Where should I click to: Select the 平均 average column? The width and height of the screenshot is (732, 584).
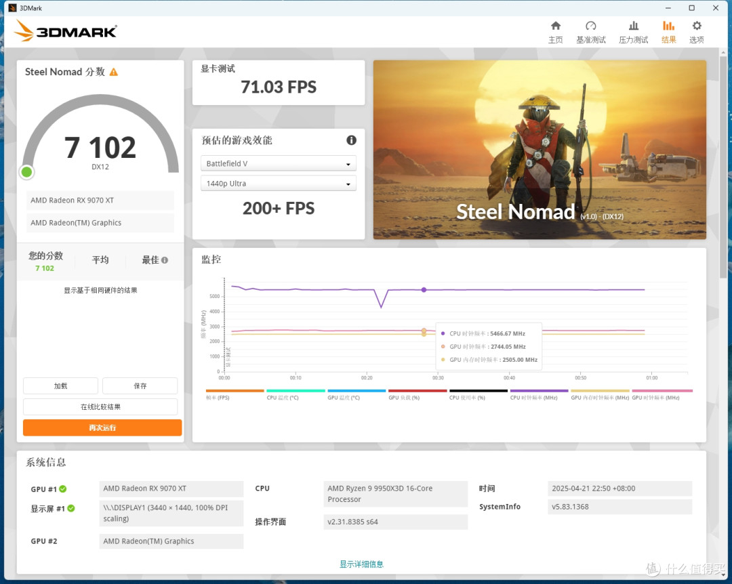[x=100, y=260]
